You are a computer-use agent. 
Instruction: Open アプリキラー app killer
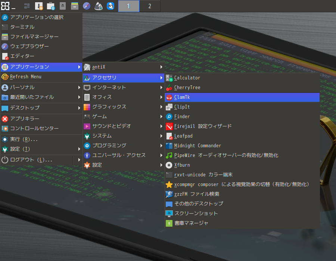(x=41, y=119)
